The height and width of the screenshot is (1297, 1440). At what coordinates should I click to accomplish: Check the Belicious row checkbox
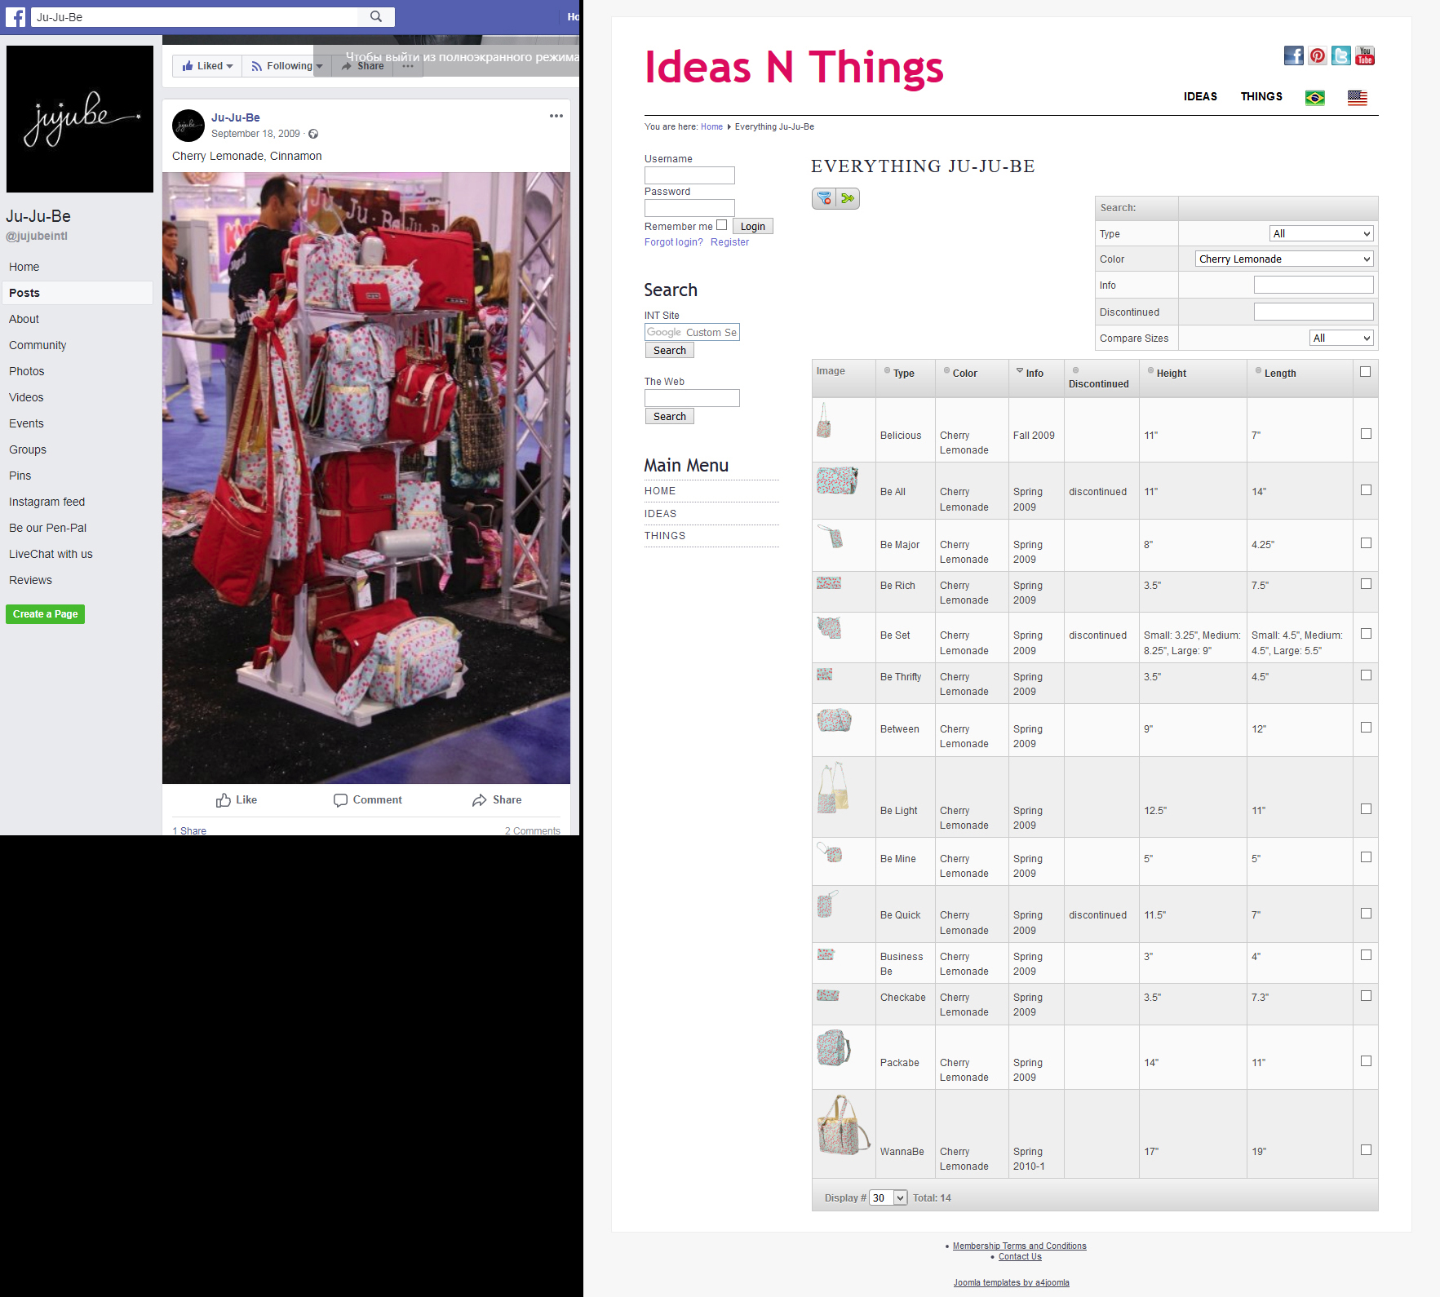pos(1366,434)
